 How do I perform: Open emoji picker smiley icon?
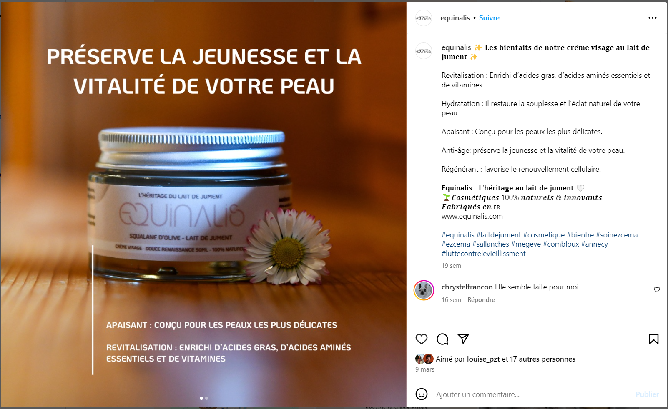click(422, 394)
